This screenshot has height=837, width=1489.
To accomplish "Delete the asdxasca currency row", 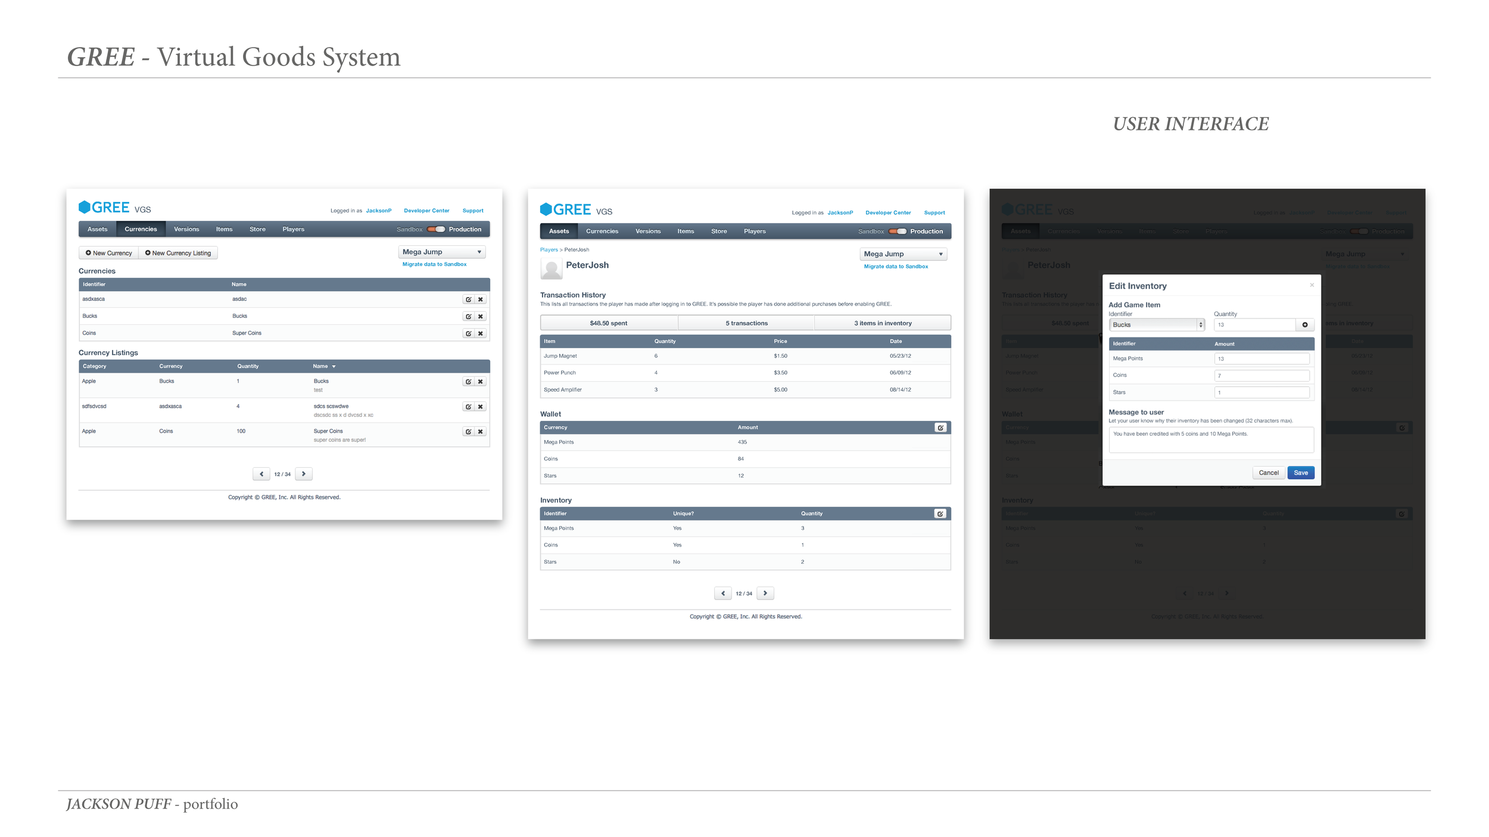I will point(481,299).
